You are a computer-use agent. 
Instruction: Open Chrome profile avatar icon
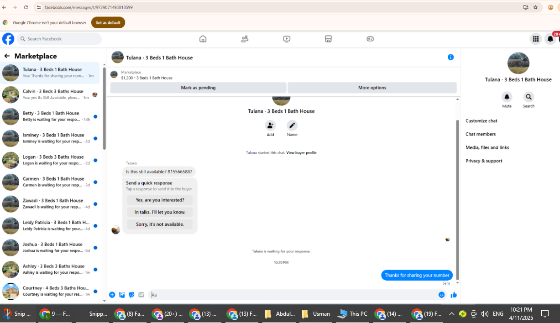click(x=550, y=7)
